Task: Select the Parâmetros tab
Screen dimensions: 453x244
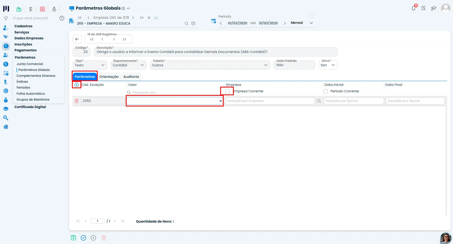Action: click(x=85, y=77)
